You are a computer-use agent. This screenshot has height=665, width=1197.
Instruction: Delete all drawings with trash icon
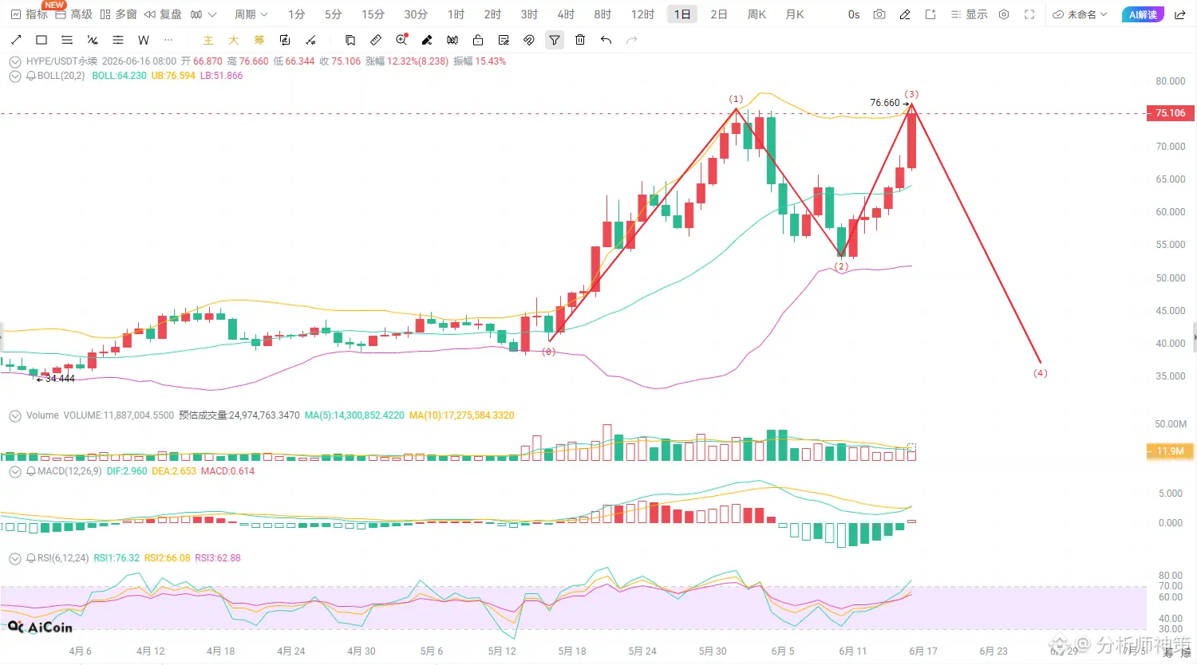580,40
